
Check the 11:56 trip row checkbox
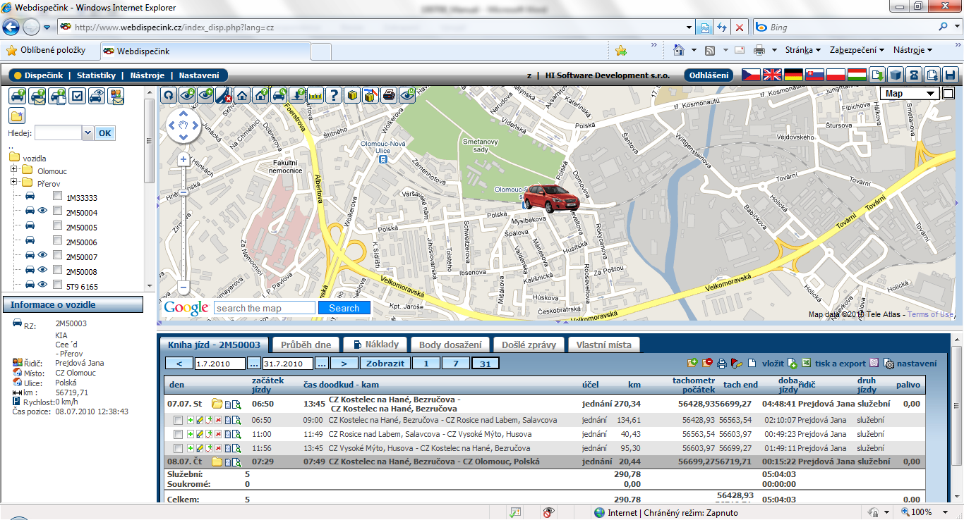tap(178, 448)
